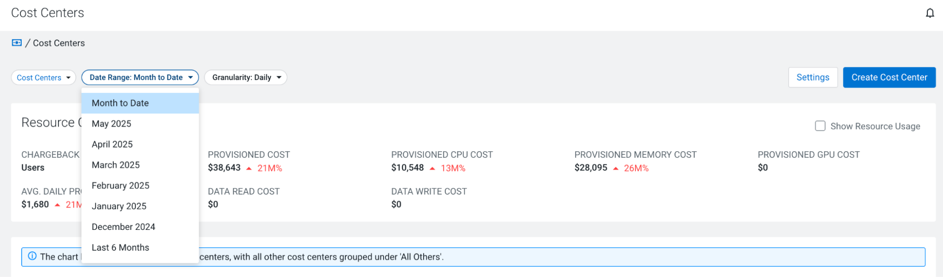Click the red trend arrow beside $10,548
Screen dimensions: 943x277
coord(432,168)
